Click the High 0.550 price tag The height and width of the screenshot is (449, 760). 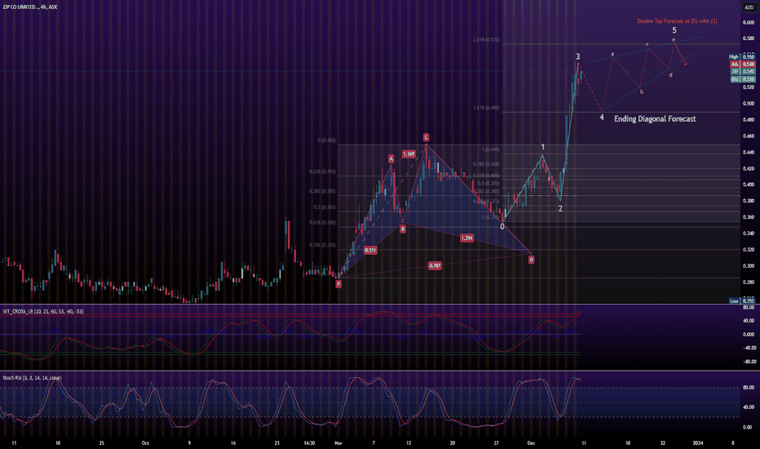tap(743, 57)
